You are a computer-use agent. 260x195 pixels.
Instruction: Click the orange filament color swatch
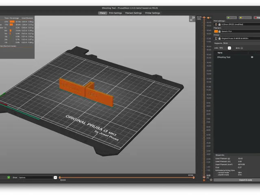[x=216, y=31]
